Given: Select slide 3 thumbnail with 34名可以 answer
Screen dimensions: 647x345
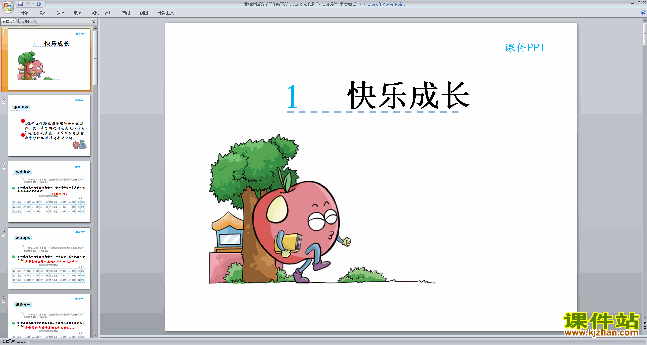Looking at the screenshot, I should coord(49,192).
